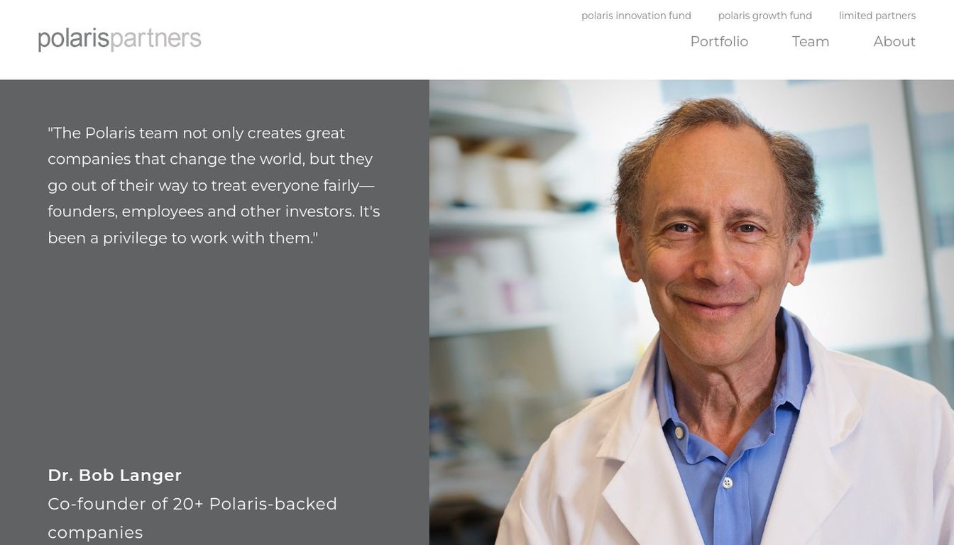Navigate to the Team section
954x545 pixels.
point(810,41)
